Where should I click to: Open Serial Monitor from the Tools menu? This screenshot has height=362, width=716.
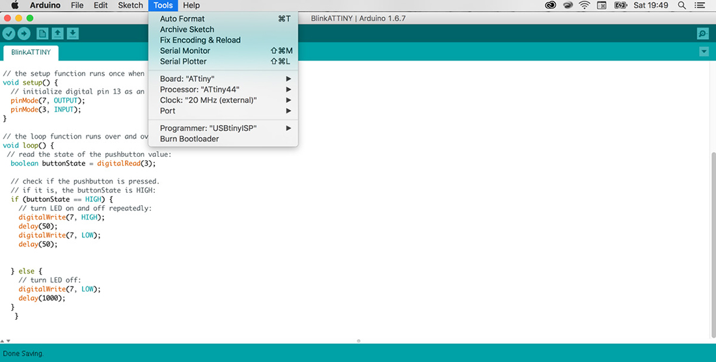point(223,51)
